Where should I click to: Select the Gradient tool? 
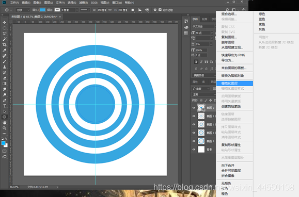click(x=4, y=84)
